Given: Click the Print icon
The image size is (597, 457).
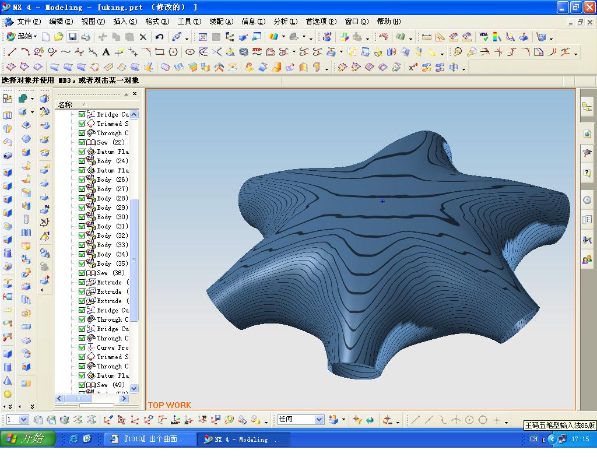Looking at the screenshot, I should [86, 37].
